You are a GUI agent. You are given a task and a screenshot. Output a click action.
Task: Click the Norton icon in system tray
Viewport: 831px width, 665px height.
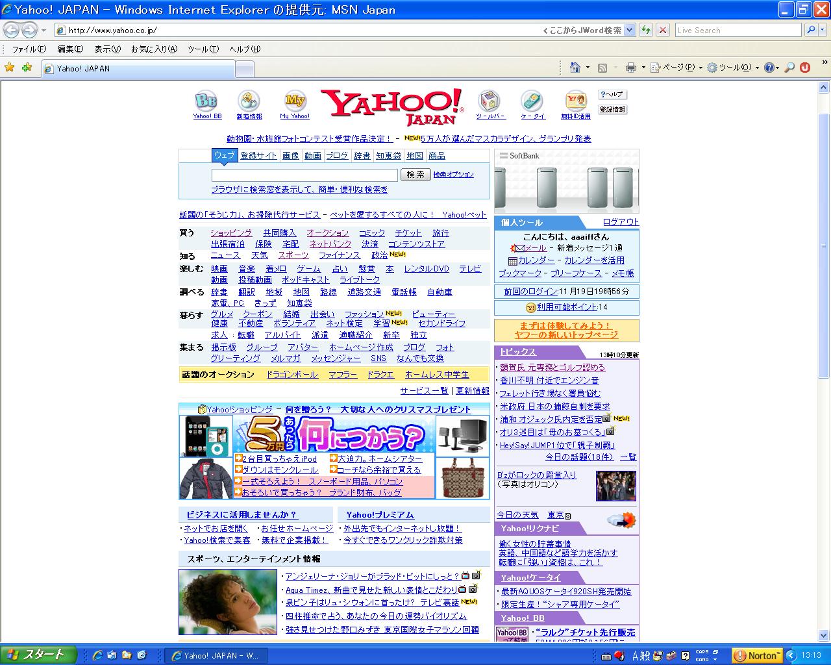coord(756,655)
